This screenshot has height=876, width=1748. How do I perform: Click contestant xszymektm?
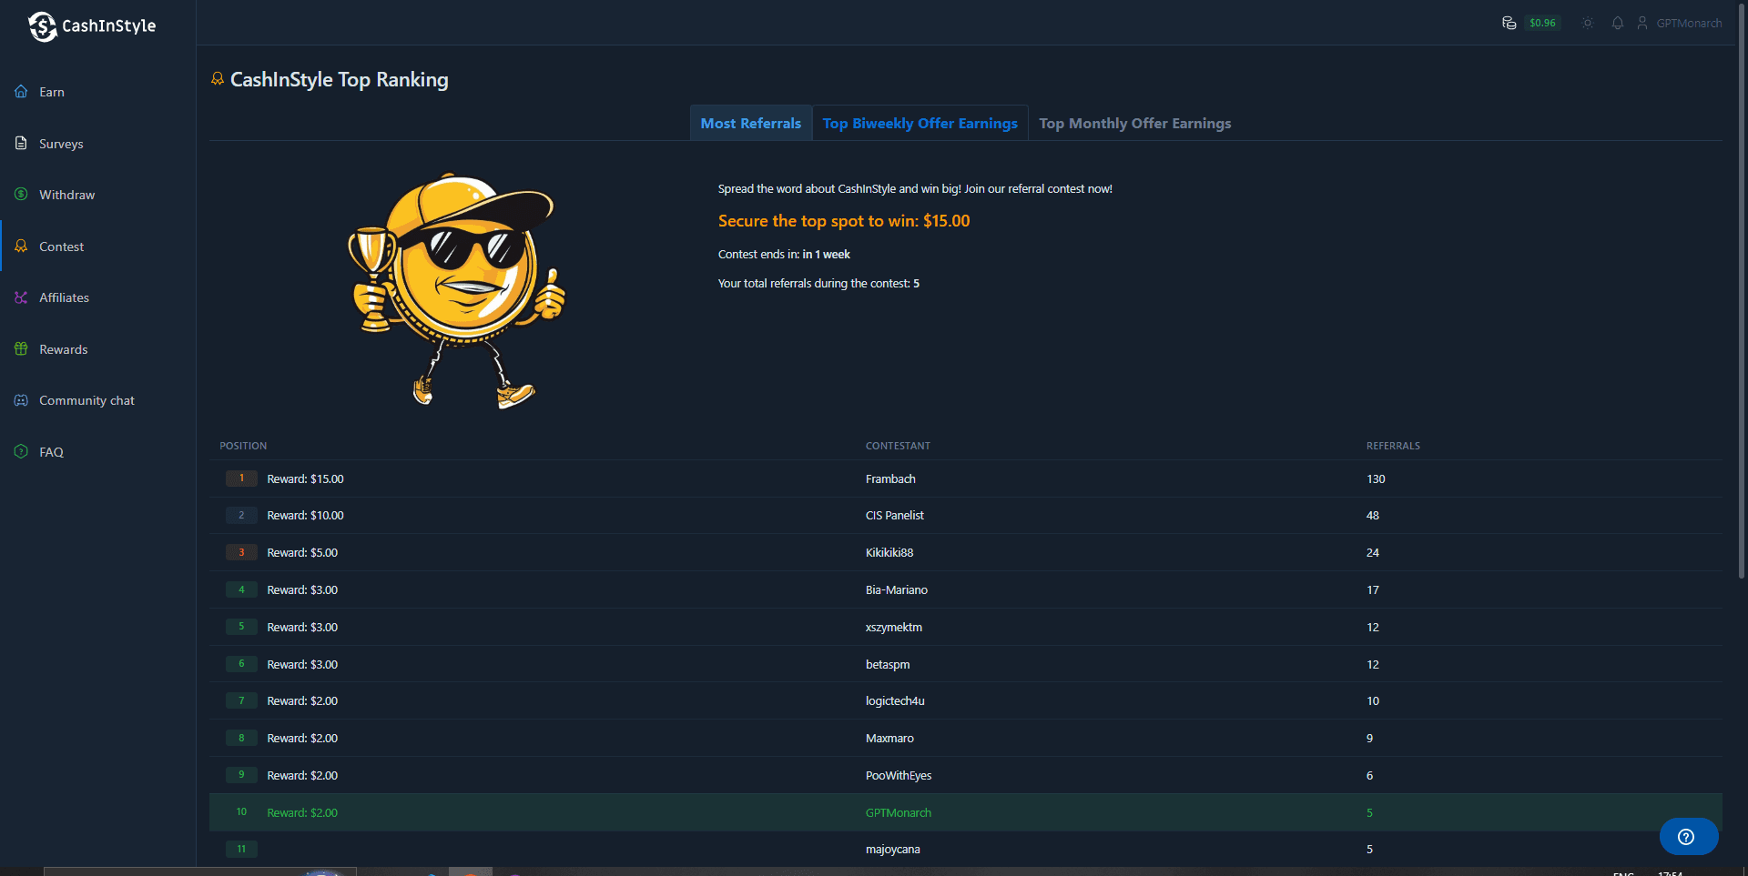(894, 627)
